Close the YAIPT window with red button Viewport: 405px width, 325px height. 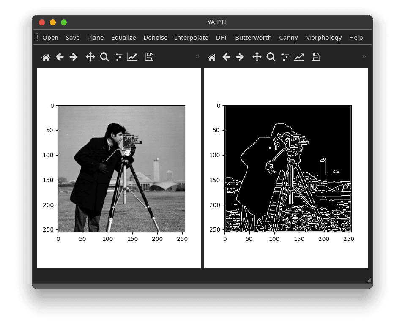coord(42,22)
